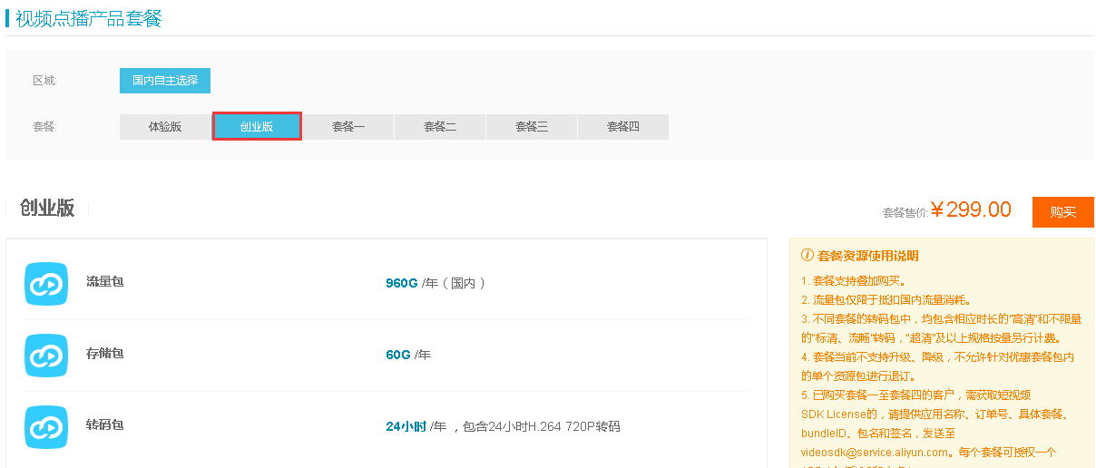The width and height of the screenshot is (1096, 468).
Task: Click the 流量包 cloud play icon
Action: coord(46,284)
